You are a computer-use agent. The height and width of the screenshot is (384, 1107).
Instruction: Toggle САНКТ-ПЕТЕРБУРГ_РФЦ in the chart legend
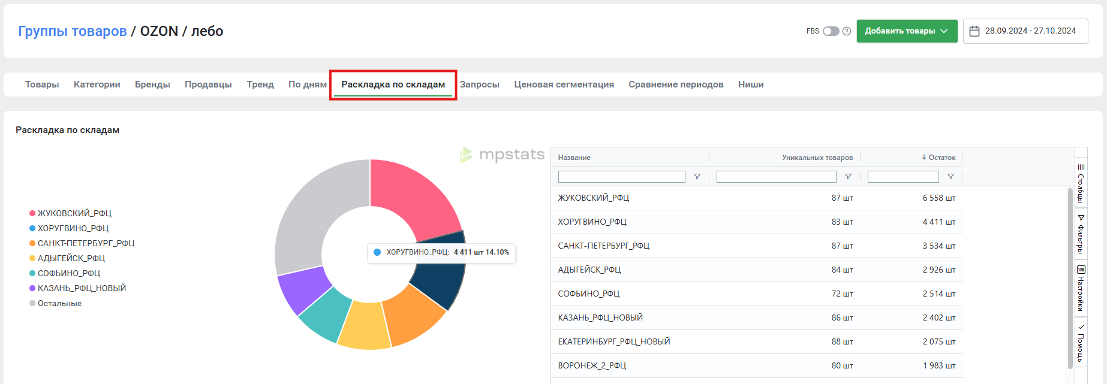pyautogui.click(x=82, y=243)
